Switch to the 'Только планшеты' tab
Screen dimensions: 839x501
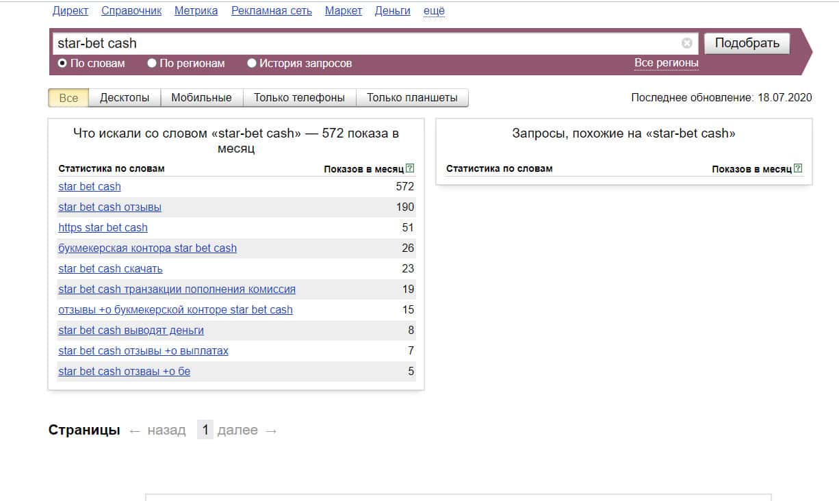(x=412, y=98)
